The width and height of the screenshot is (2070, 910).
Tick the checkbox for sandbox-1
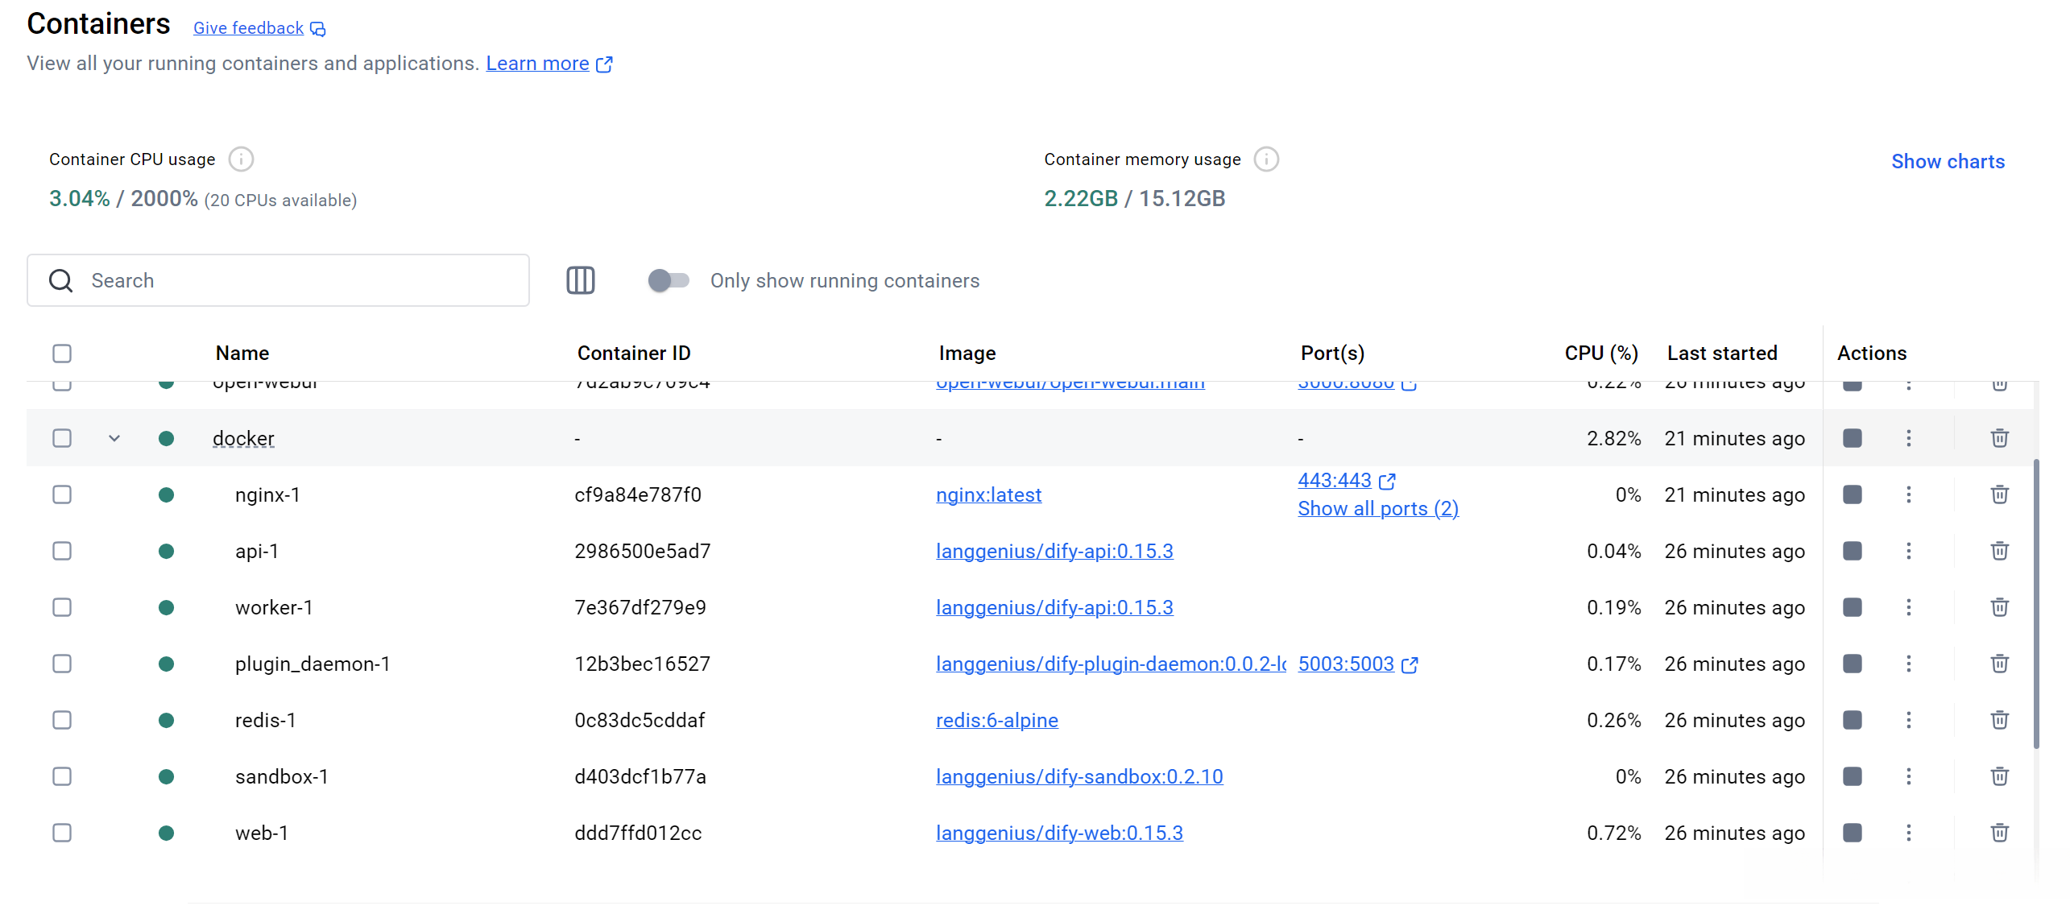click(62, 776)
